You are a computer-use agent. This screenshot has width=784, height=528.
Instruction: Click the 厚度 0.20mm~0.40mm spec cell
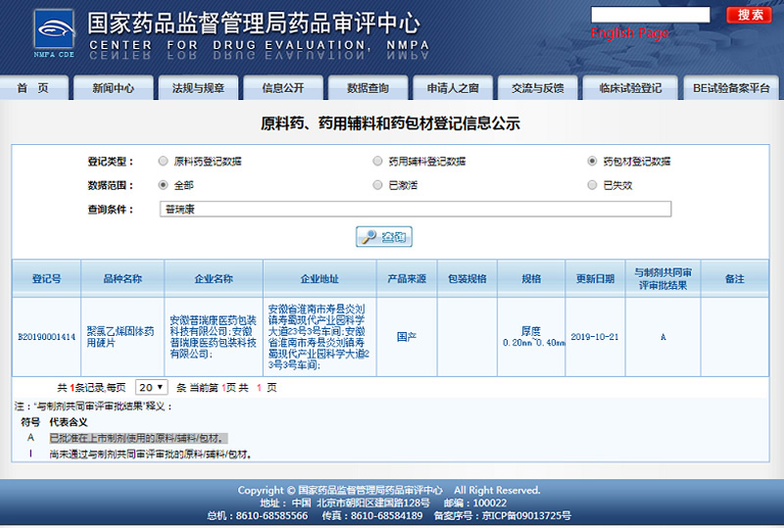(533, 337)
